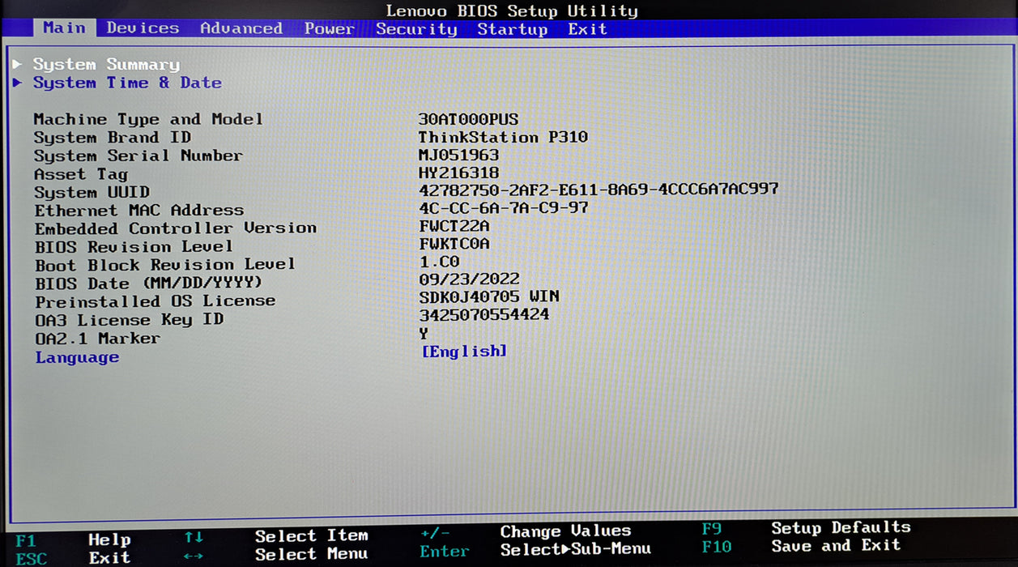Screen dimensions: 1018x567
Task: Click the Boot Block Revision Level label
Action: [x=165, y=265]
